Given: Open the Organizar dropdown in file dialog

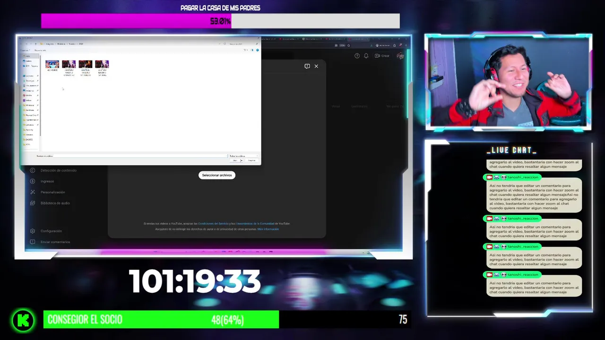Looking at the screenshot, I should pyautogui.click(x=25, y=50).
